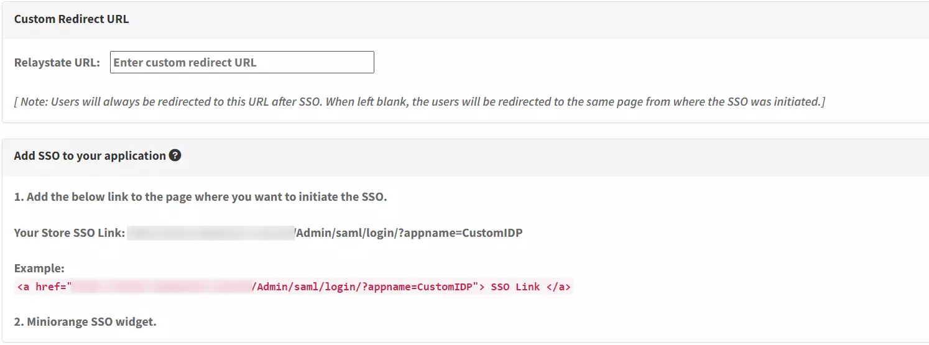Click the store SSO link path '/Admin/saml/login/?appname=CustomIDP'
The image size is (929, 345).
[x=408, y=233]
